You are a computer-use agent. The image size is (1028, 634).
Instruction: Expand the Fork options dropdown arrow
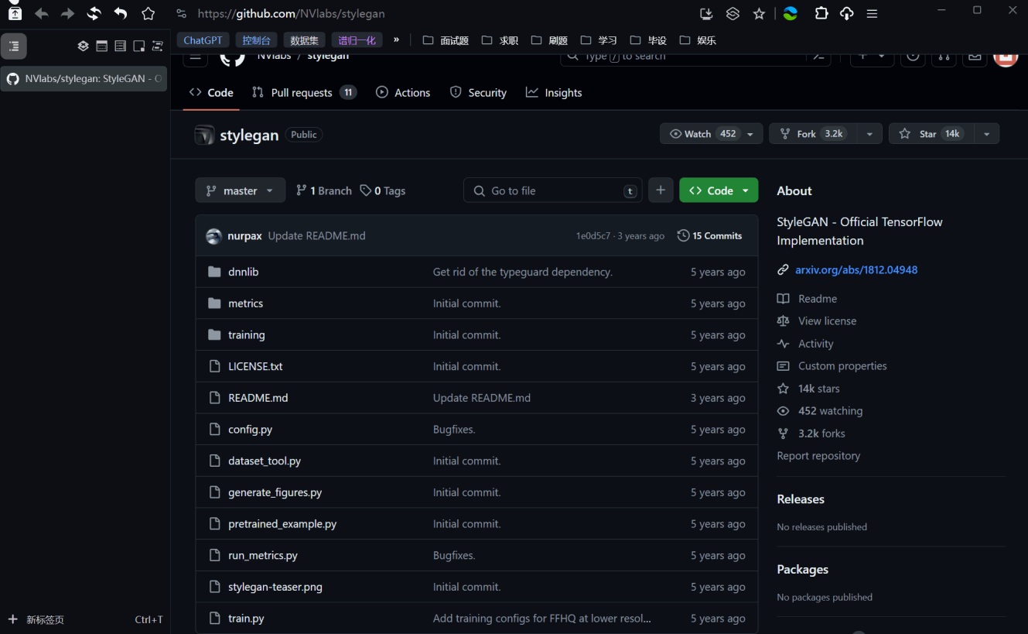(869, 134)
